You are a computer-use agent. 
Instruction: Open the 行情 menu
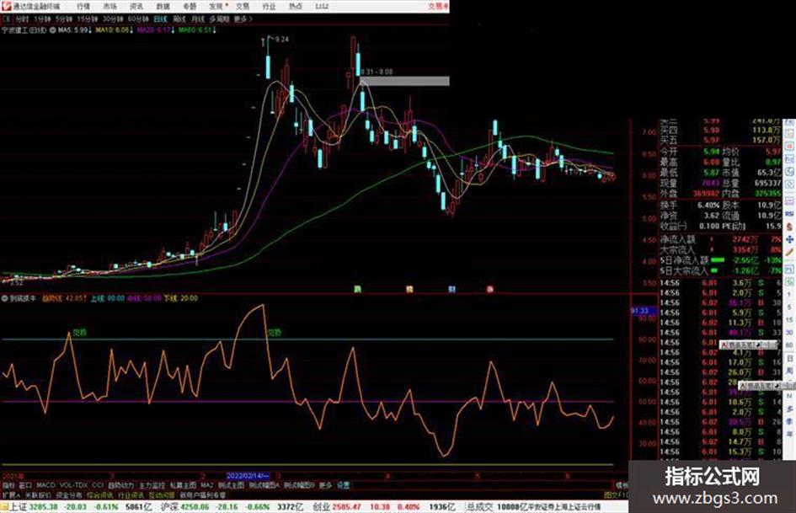click(x=83, y=6)
